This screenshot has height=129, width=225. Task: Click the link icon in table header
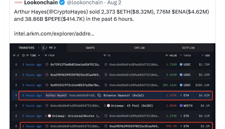click(x=18, y=55)
